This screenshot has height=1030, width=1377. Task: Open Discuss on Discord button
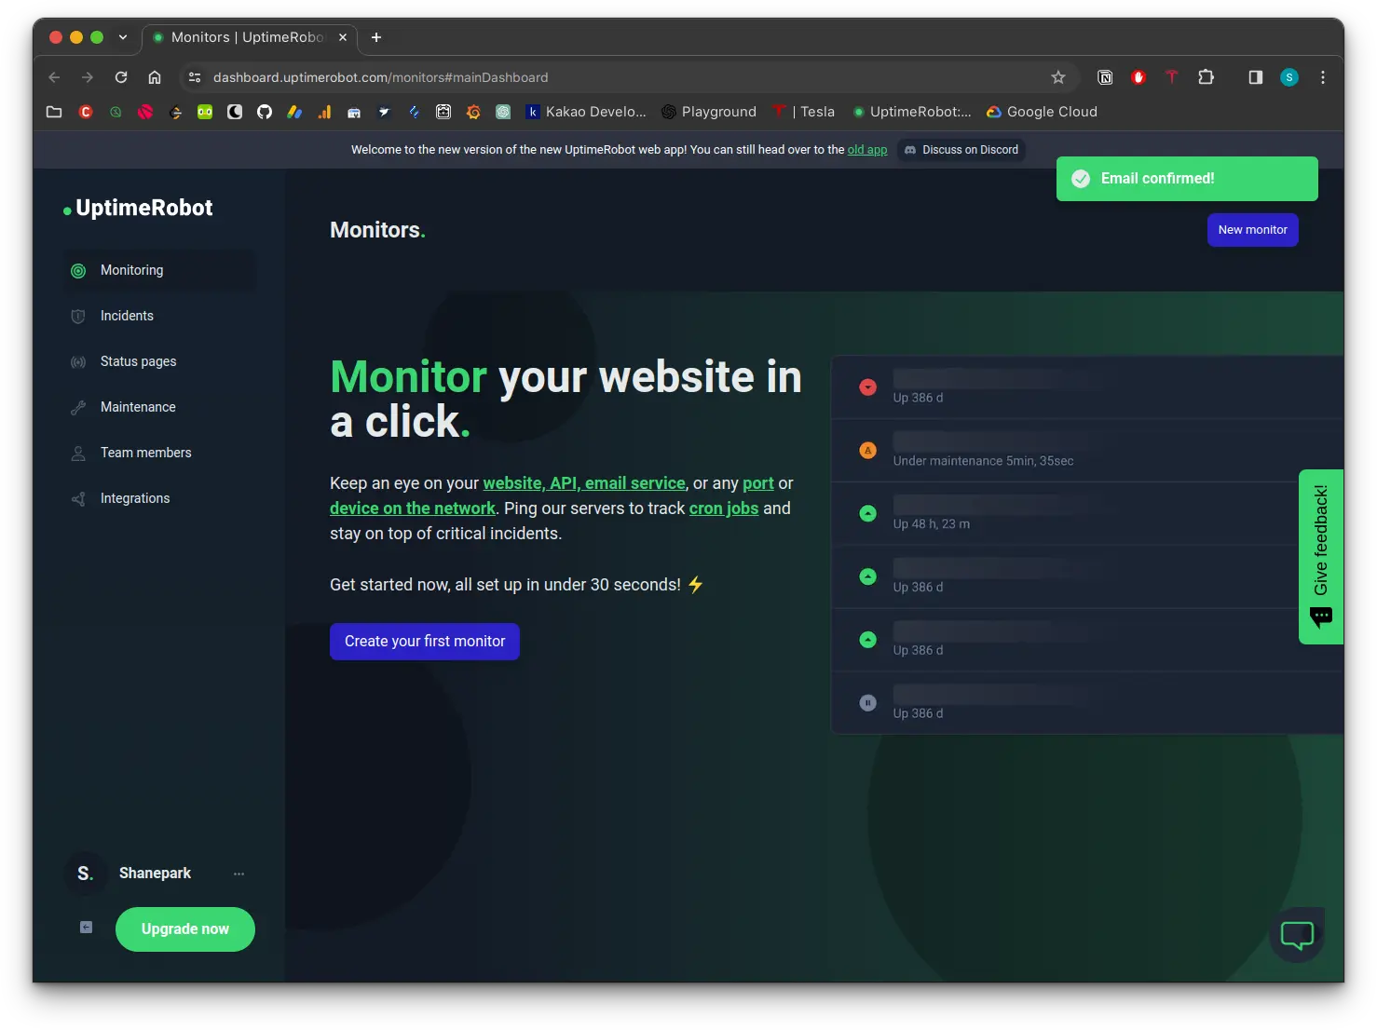(x=961, y=150)
